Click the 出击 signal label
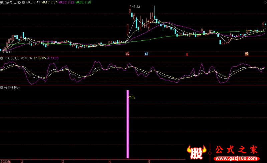 pos(132,97)
